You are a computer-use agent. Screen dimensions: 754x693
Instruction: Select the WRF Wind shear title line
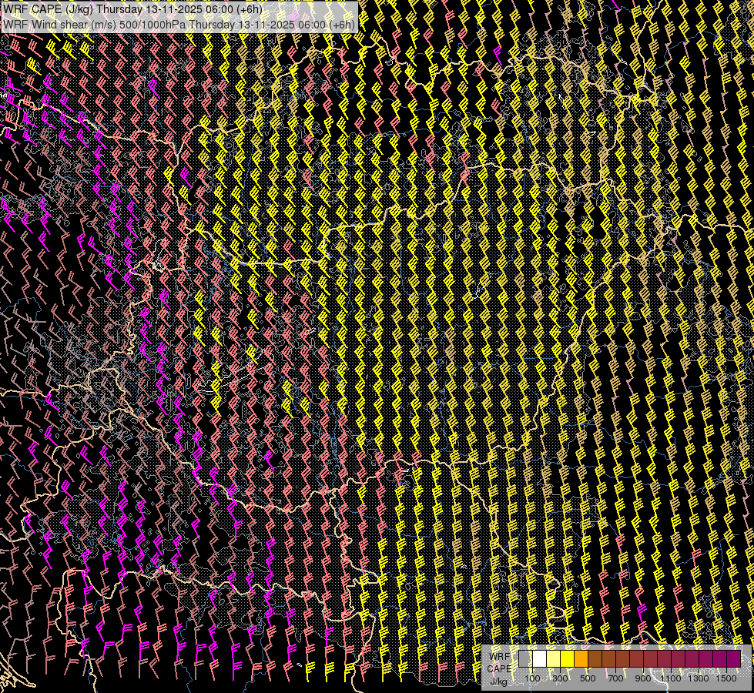coord(179,24)
